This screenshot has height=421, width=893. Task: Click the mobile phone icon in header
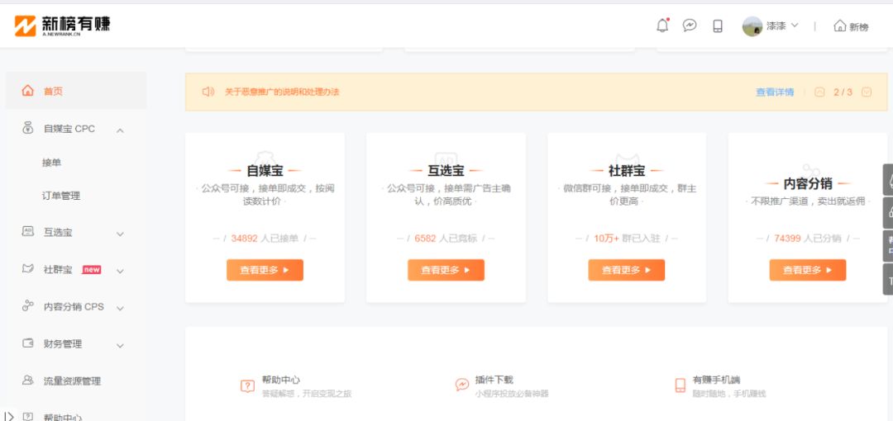click(718, 26)
